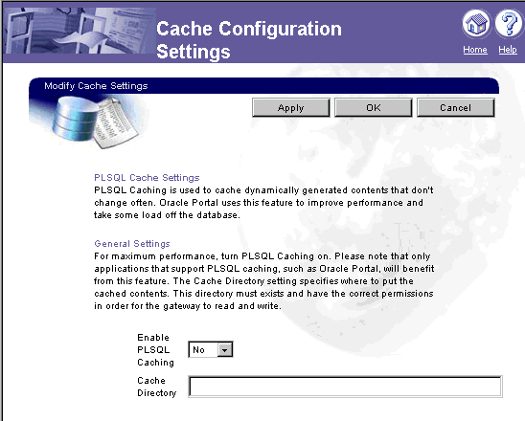Cancel the cache settings changes
The image size is (525, 421).
pyautogui.click(x=455, y=108)
